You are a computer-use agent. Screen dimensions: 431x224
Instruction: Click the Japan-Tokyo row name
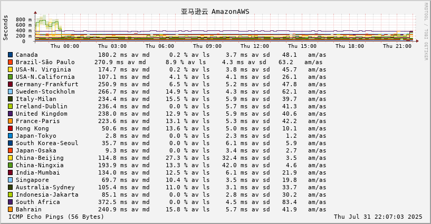36,136
